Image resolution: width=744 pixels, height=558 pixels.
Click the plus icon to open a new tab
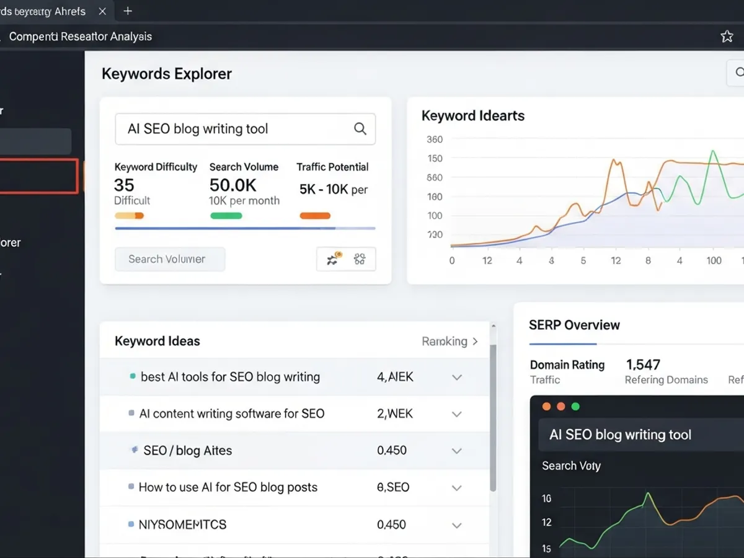pyautogui.click(x=127, y=11)
